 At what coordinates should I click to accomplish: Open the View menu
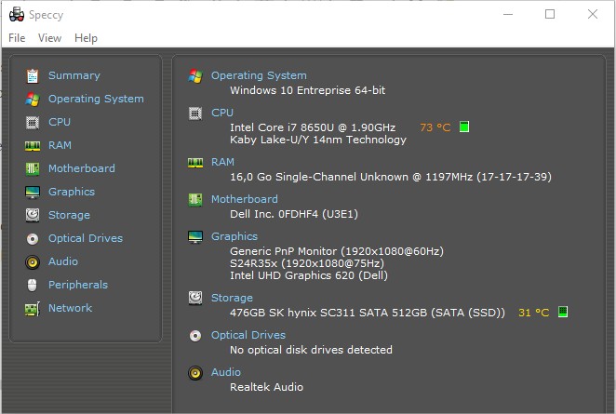tap(49, 38)
